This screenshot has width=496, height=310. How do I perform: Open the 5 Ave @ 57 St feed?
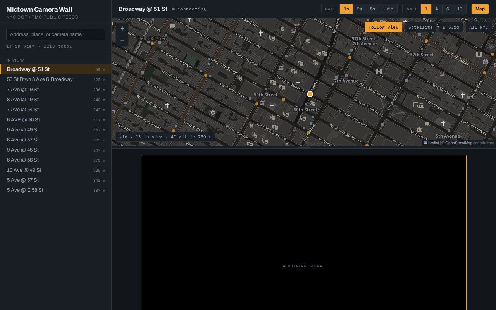(x=56, y=180)
